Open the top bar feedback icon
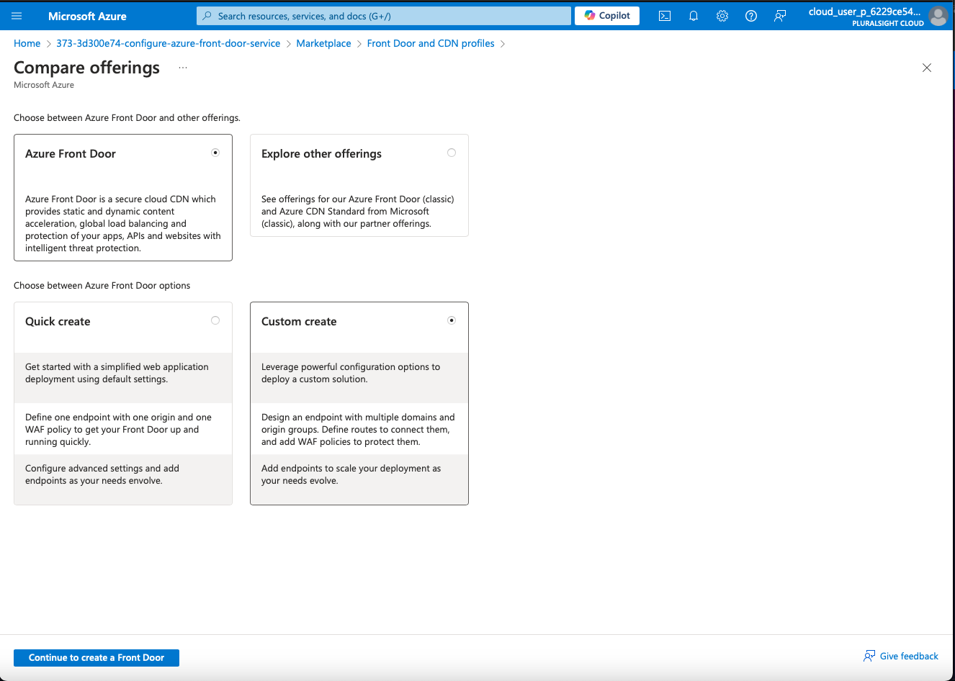This screenshot has height=681, width=955. point(780,16)
